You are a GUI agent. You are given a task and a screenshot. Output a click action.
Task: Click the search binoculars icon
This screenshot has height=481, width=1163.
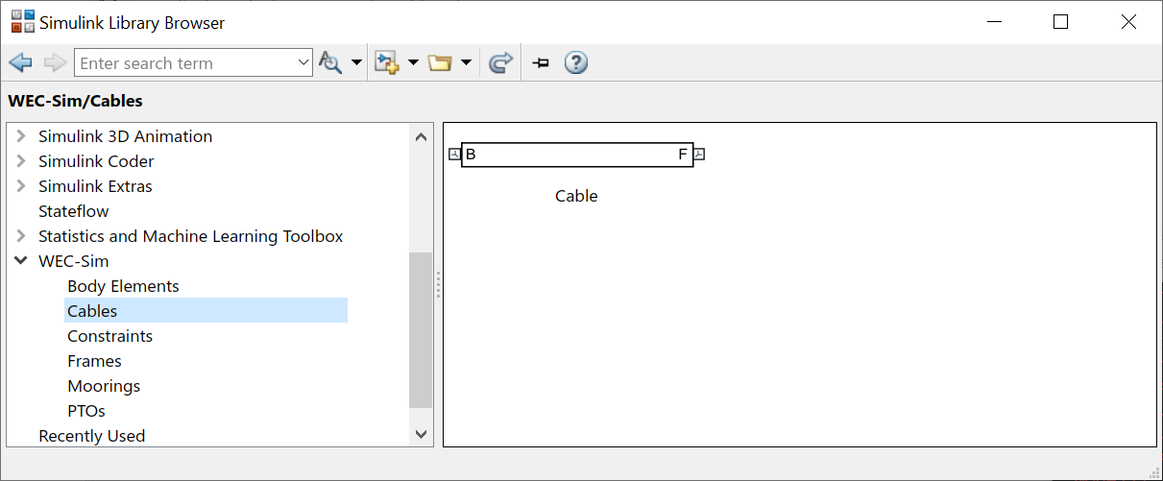point(331,63)
